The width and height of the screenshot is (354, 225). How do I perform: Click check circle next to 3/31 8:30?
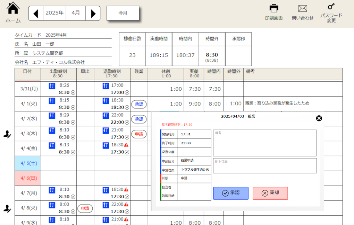coord(73,92)
